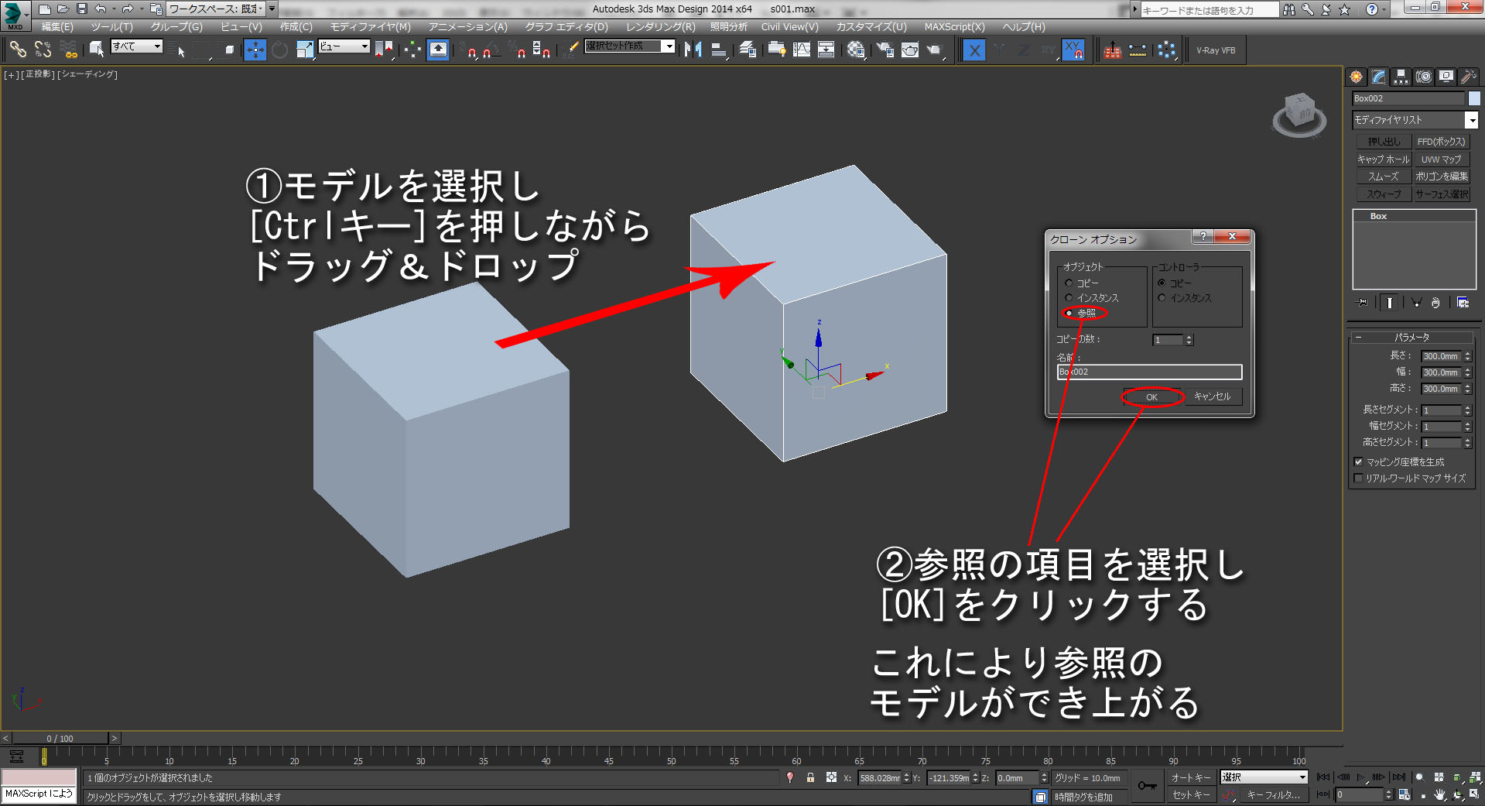Choose インスタンス under the コントローラ group
This screenshot has width=1485, height=806.
1162,298
